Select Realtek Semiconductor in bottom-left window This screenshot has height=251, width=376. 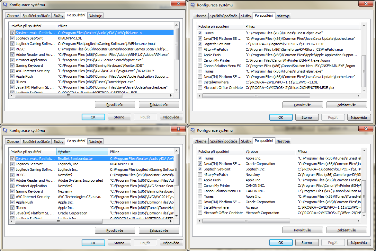pyautogui.click(x=75, y=159)
